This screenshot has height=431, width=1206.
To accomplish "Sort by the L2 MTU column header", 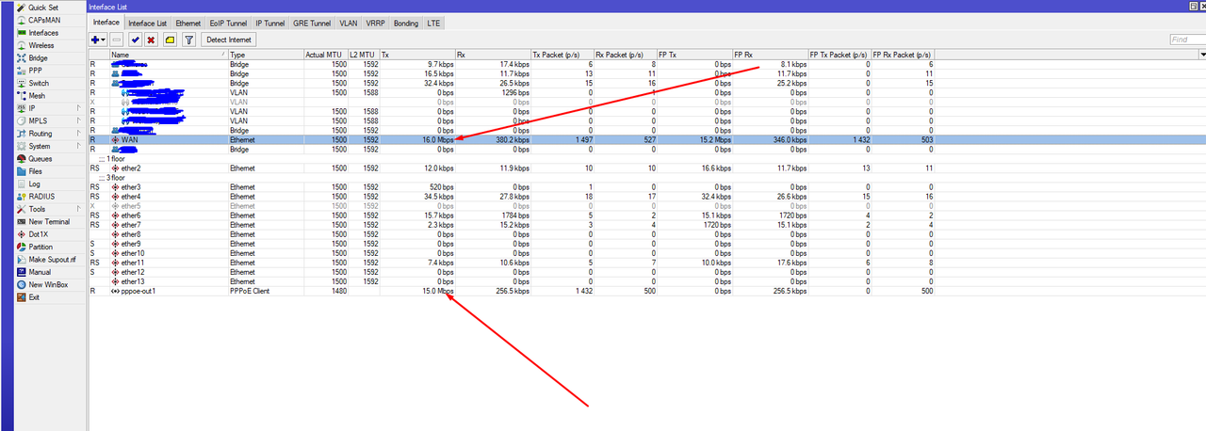I will tap(364, 55).
